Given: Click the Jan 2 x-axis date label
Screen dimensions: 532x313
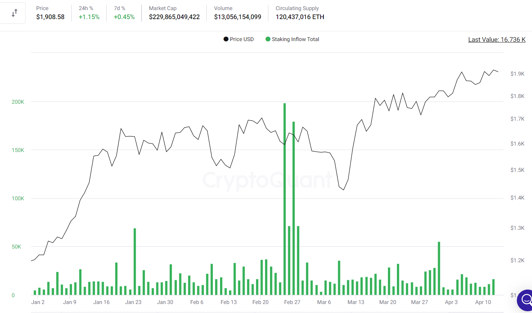Looking at the screenshot, I should (x=38, y=302).
